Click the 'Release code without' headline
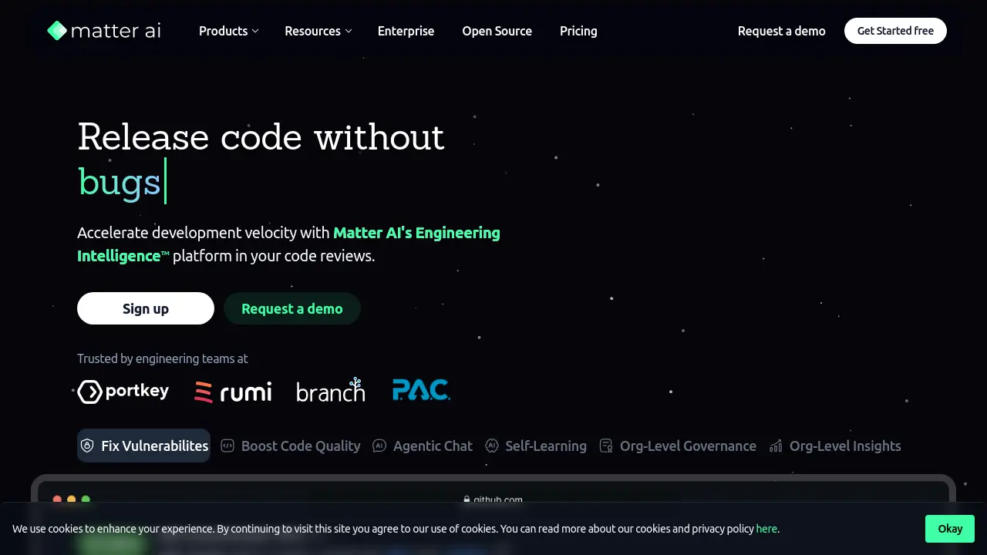987x555 pixels. (261, 136)
